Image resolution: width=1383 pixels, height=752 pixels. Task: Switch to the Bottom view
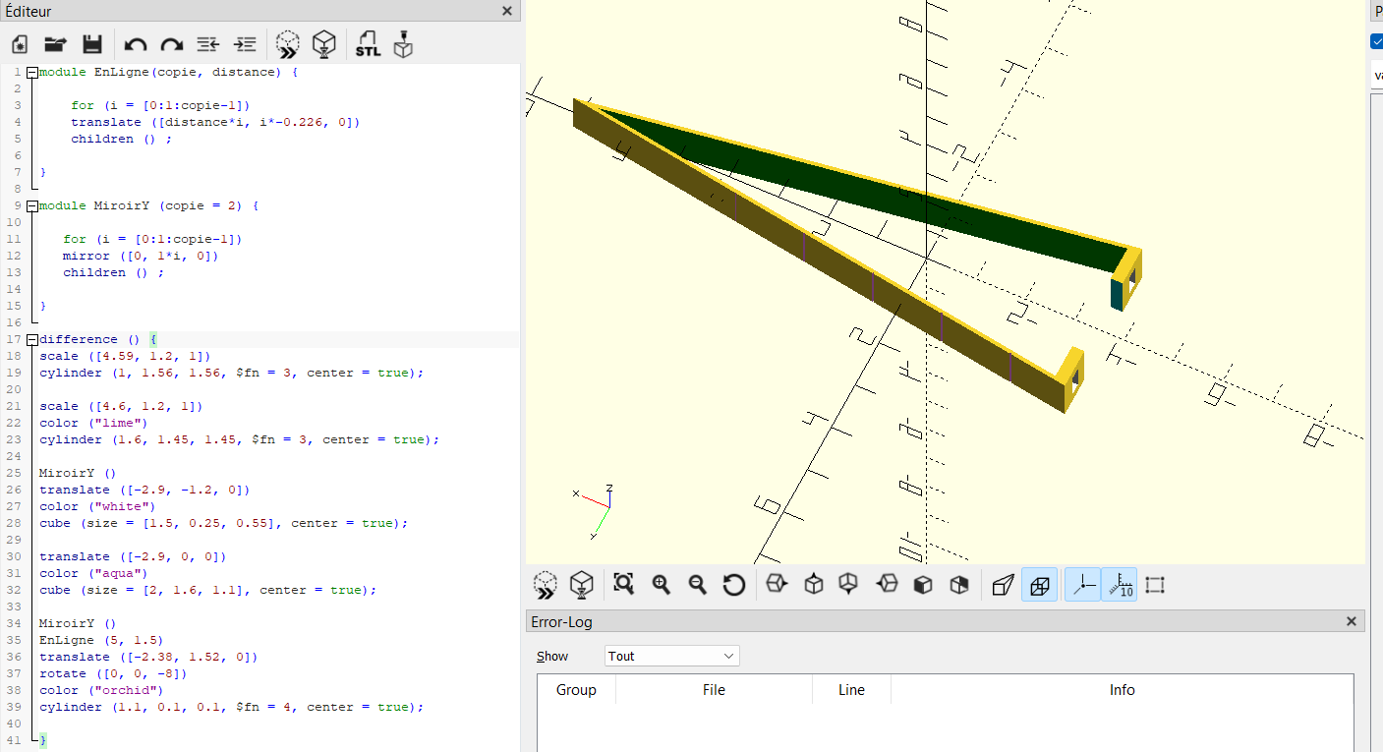(847, 585)
